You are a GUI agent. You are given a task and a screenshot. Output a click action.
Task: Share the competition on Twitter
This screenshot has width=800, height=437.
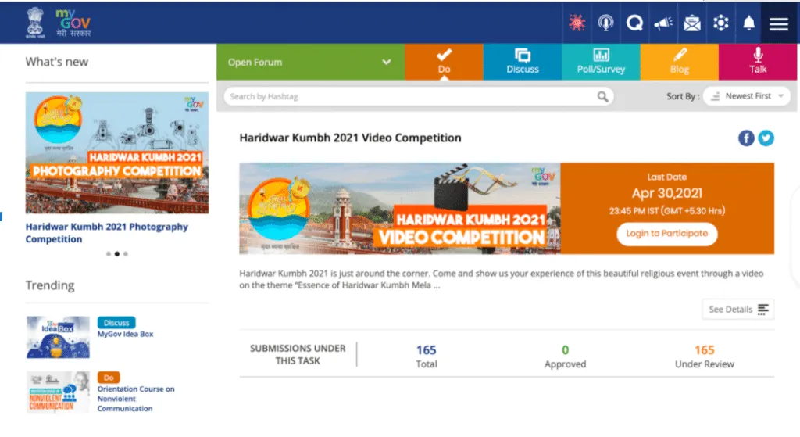(x=766, y=138)
